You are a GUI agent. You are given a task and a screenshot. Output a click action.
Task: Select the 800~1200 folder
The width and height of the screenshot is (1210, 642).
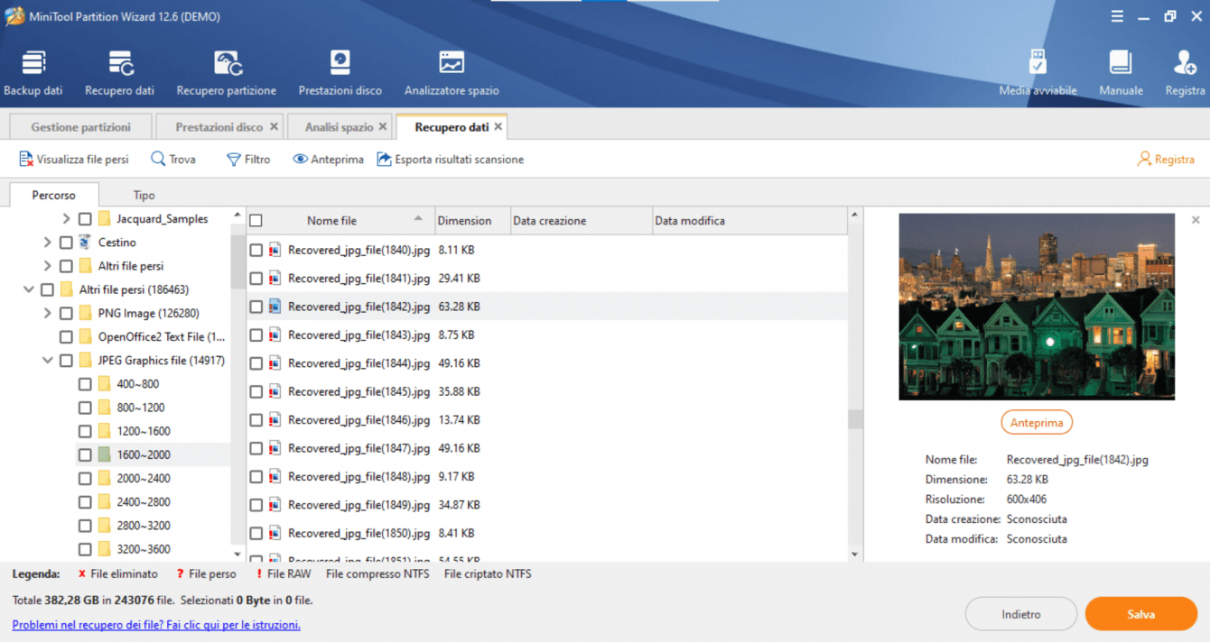coord(140,408)
